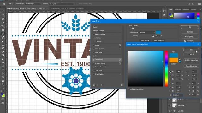
Task: Hide the Rectangle 1 copy layer
Action: tap(169, 100)
